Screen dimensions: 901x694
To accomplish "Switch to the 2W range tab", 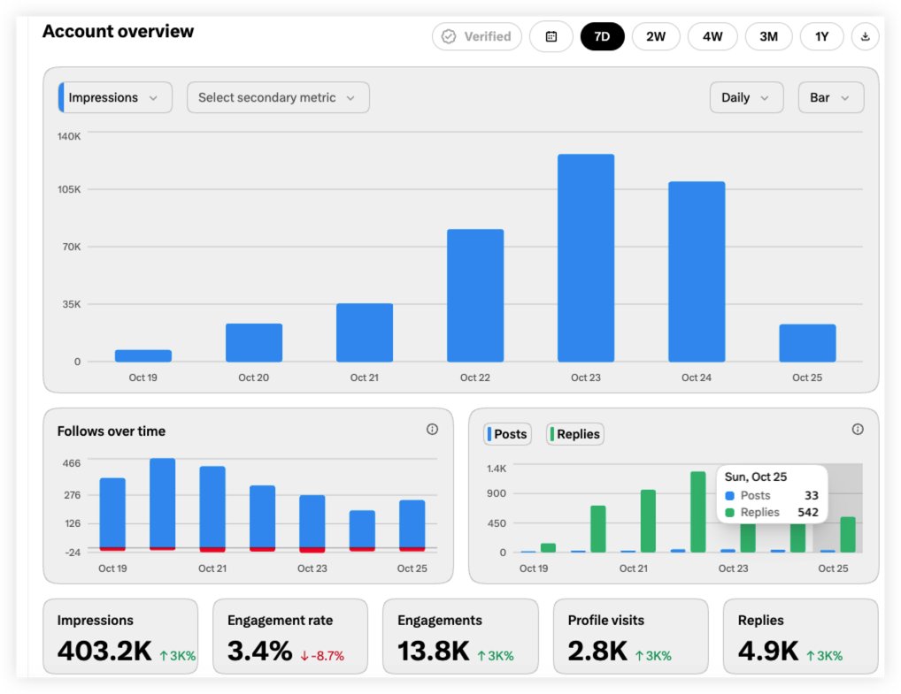I will click(656, 37).
